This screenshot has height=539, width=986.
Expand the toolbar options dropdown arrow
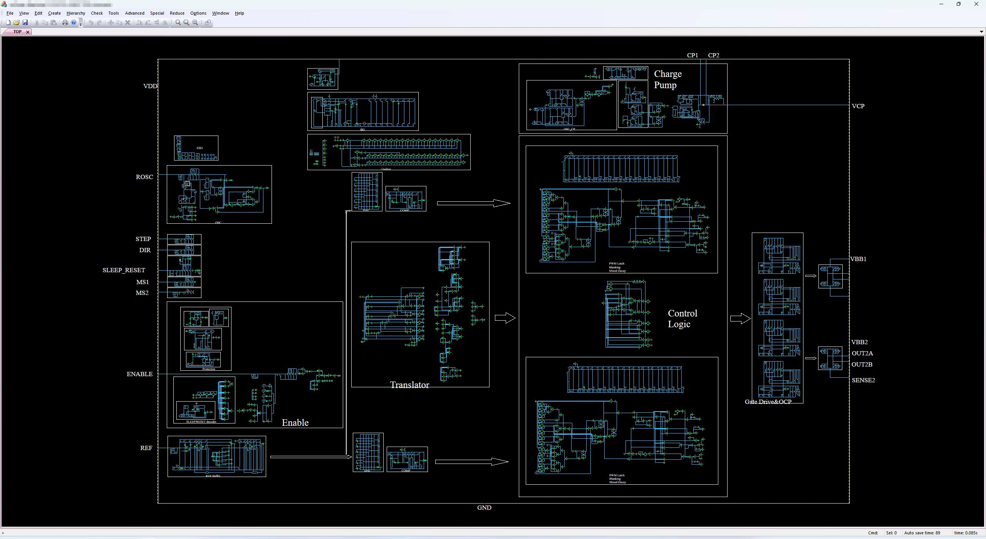pyautogui.click(x=81, y=24)
